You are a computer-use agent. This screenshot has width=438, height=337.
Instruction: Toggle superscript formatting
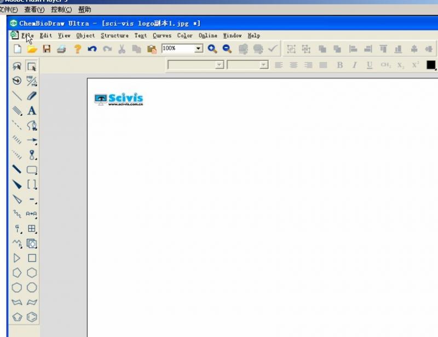[416, 65]
